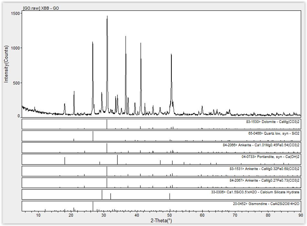This screenshot has width=307, height=226.
Task: Click the Gismondine CaAl2Si2O8 label
Action: (266, 204)
